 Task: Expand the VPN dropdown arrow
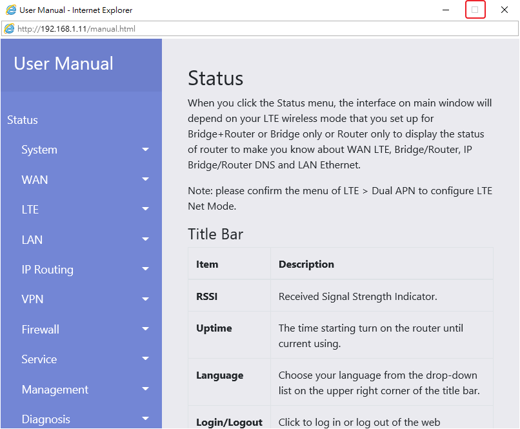[145, 299]
